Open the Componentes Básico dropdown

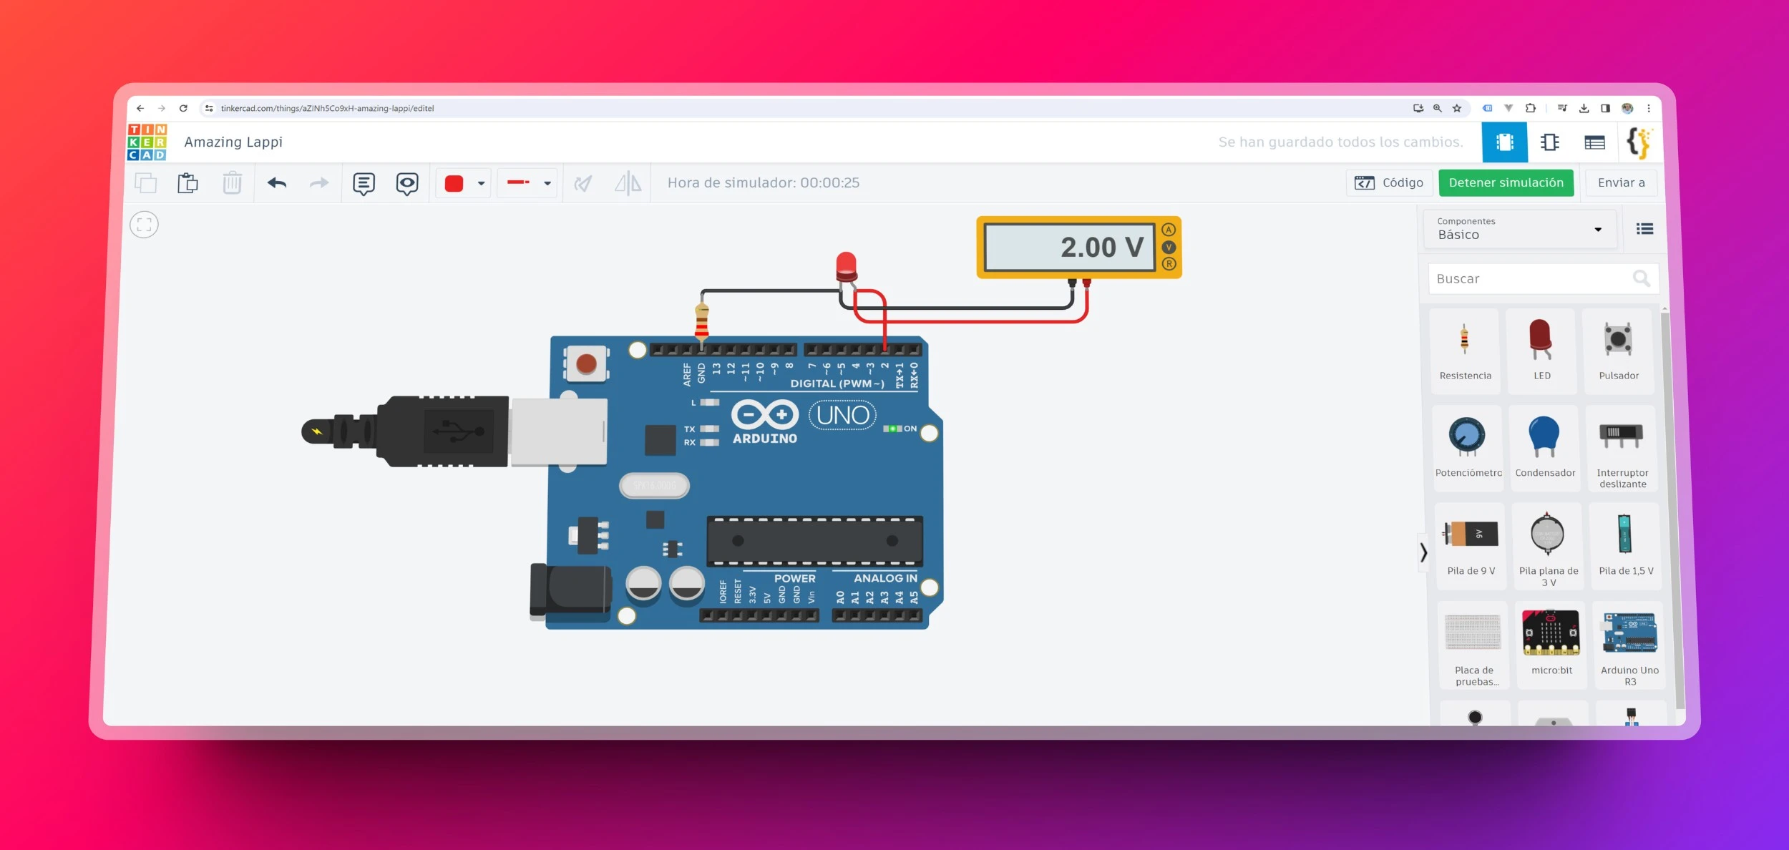(x=1520, y=229)
